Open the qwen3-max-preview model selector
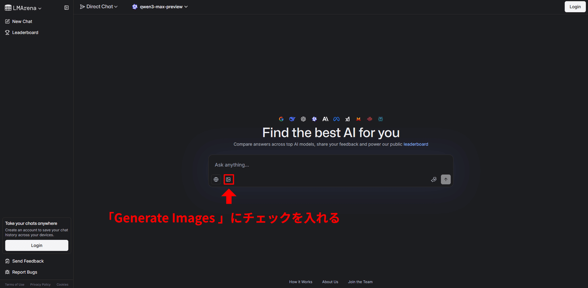Image resolution: width=588 pixels, height=288 pixels. tap(160, 7)
